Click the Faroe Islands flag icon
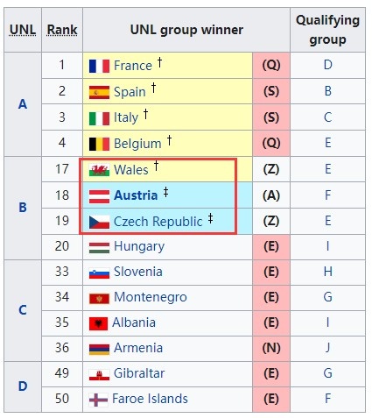This screenshot has height=418, width=372. (x=98, y=400)
